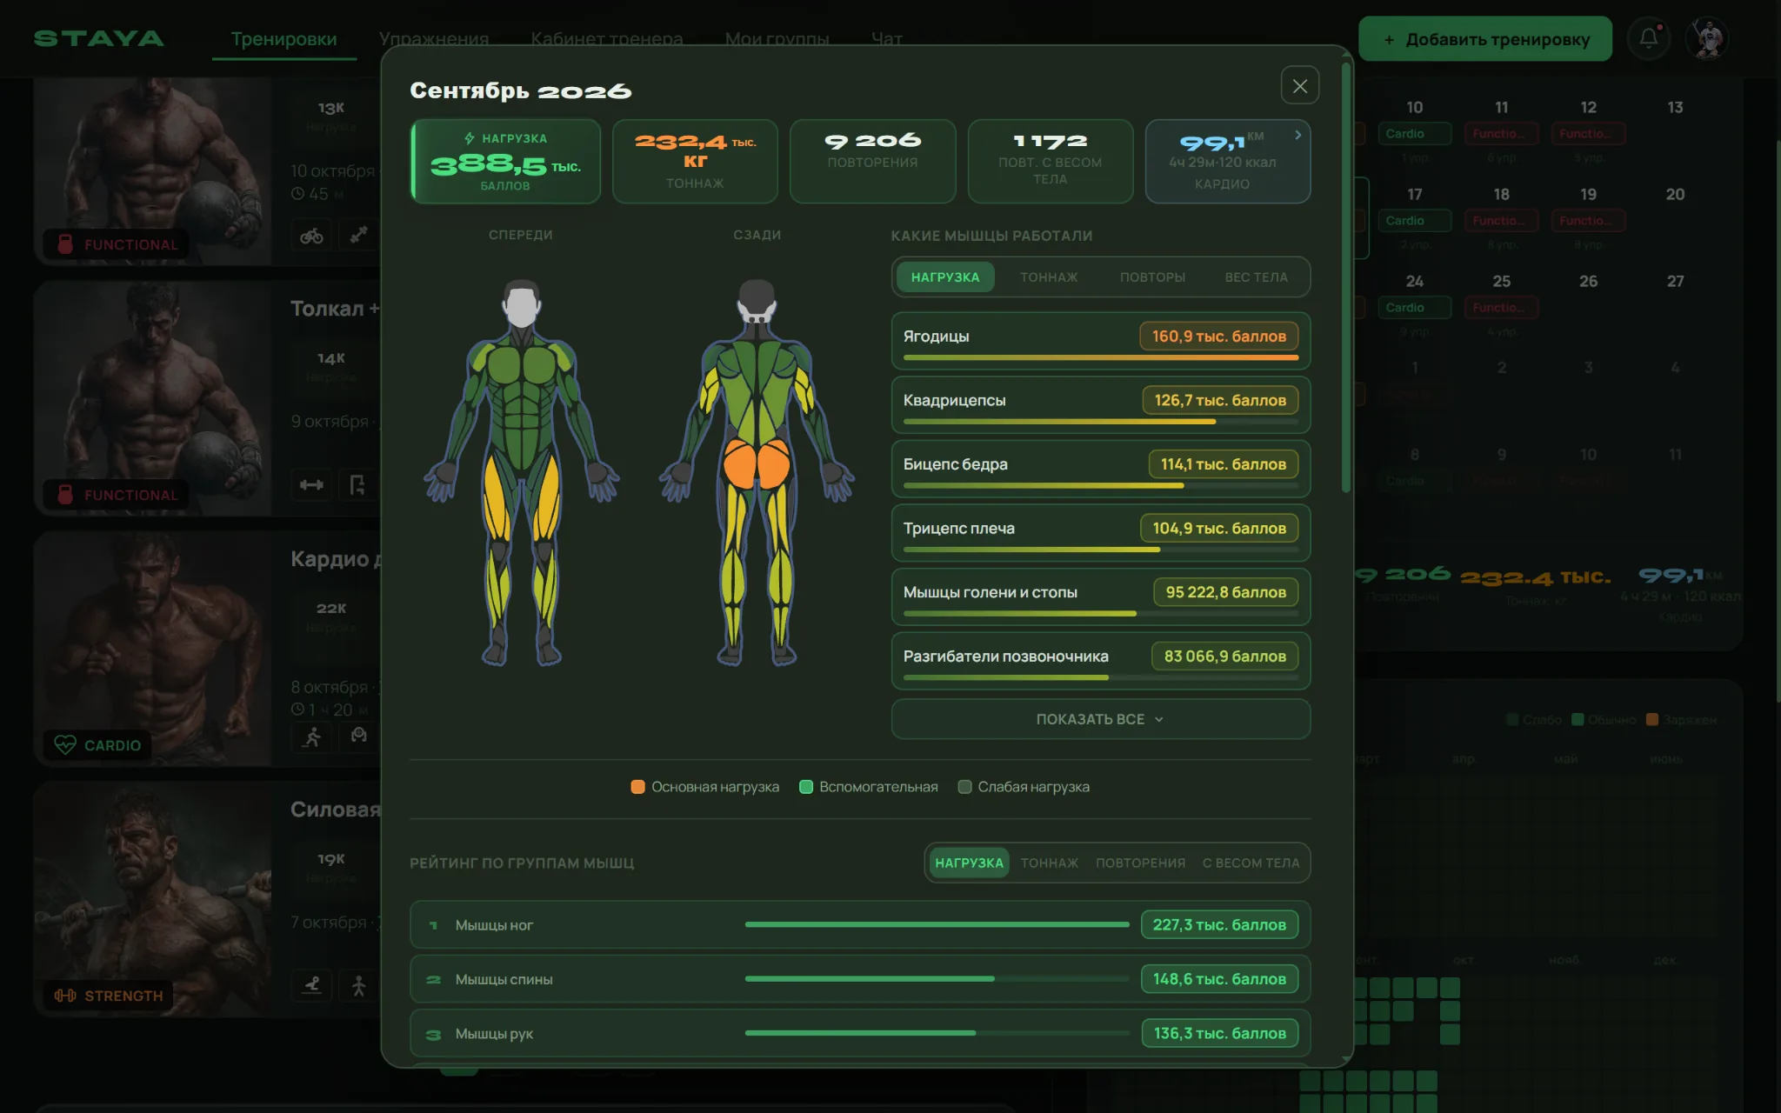Click the kettlebell FUNCTIONAL badge on first workout

tap(117, 244)
